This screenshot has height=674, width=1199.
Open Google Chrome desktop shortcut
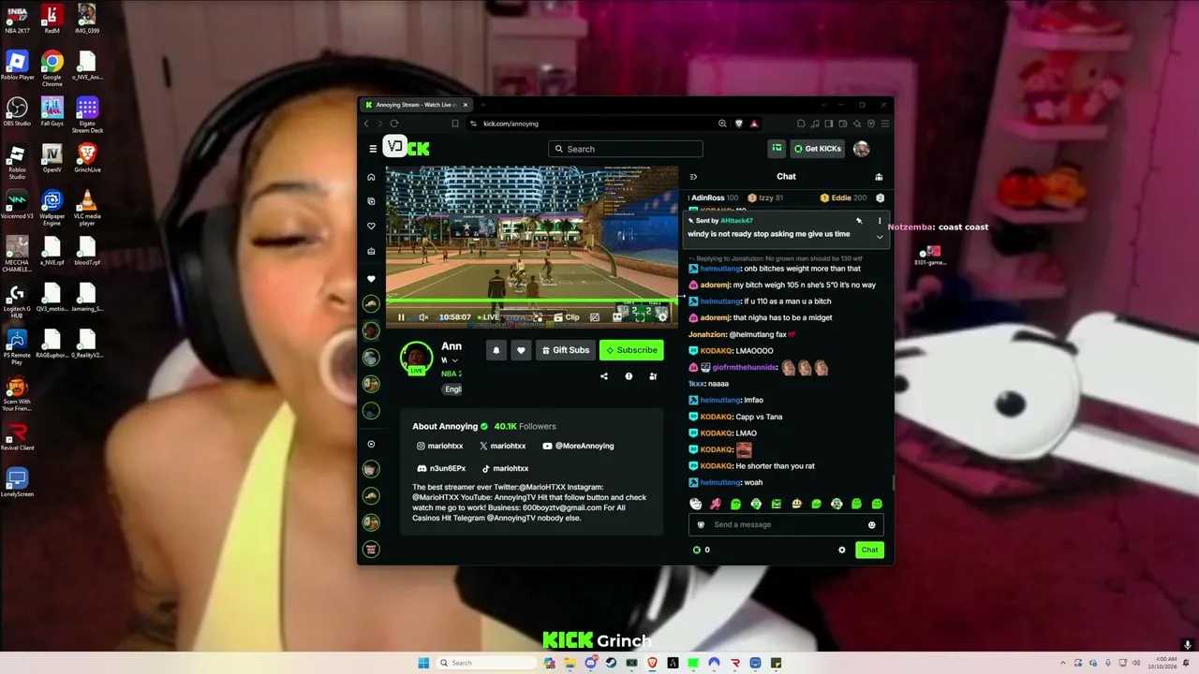(52, 68)
